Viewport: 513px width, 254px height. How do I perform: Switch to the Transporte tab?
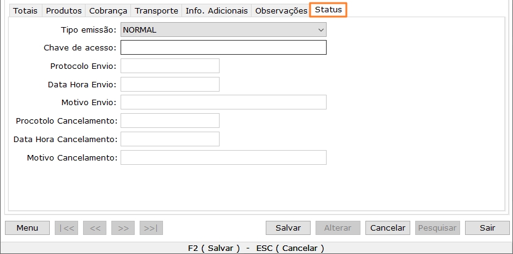click(x=156, y=11)
